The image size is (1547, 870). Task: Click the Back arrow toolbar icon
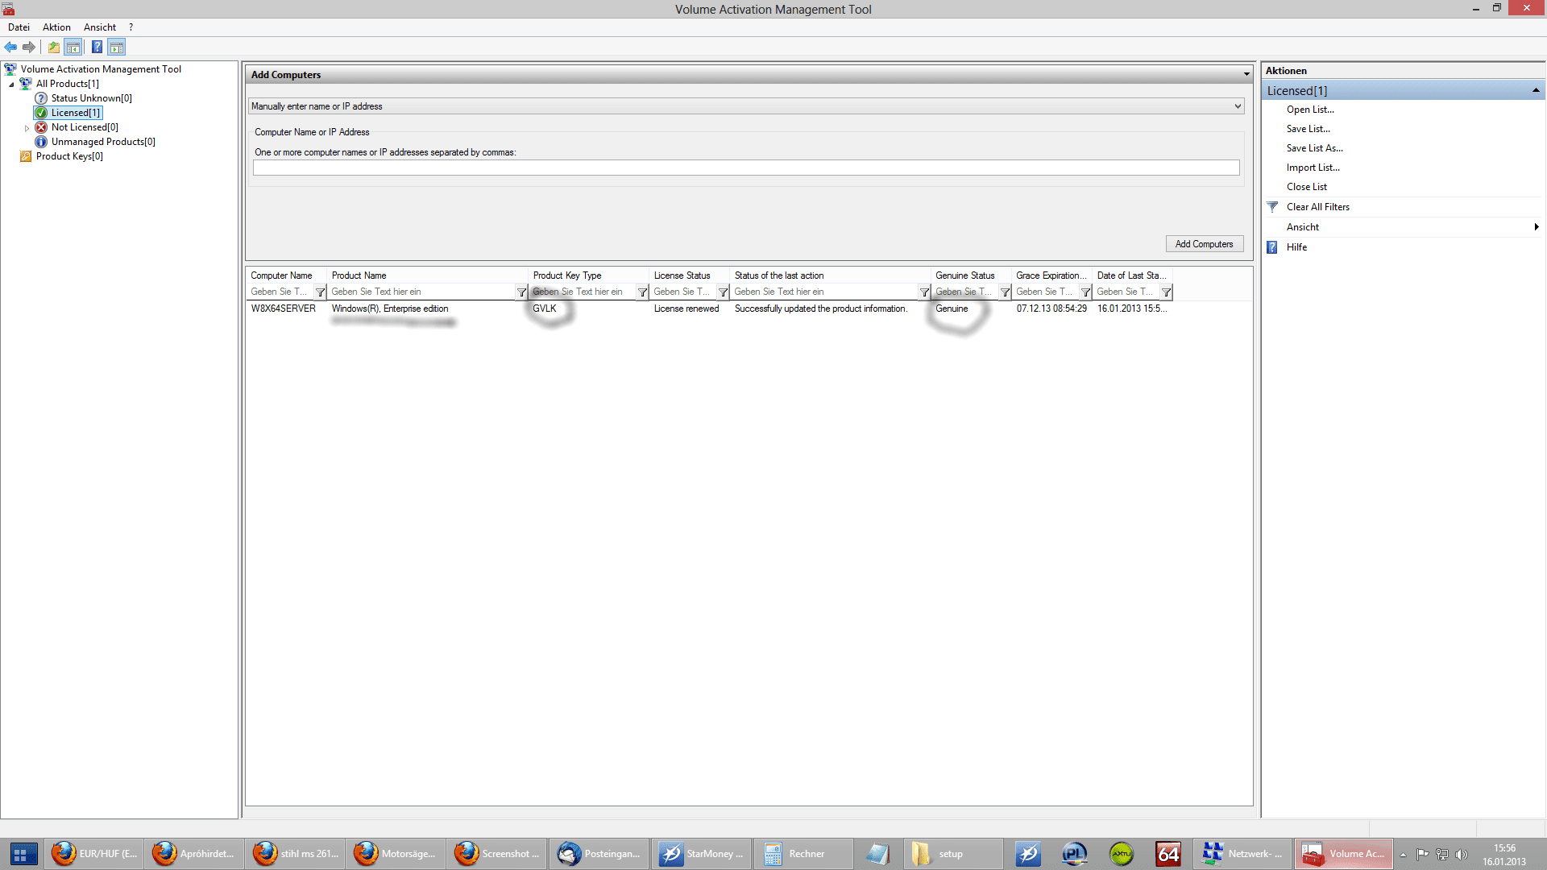[10, 47]
